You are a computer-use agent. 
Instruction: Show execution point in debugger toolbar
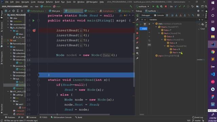tap(167, 15)
